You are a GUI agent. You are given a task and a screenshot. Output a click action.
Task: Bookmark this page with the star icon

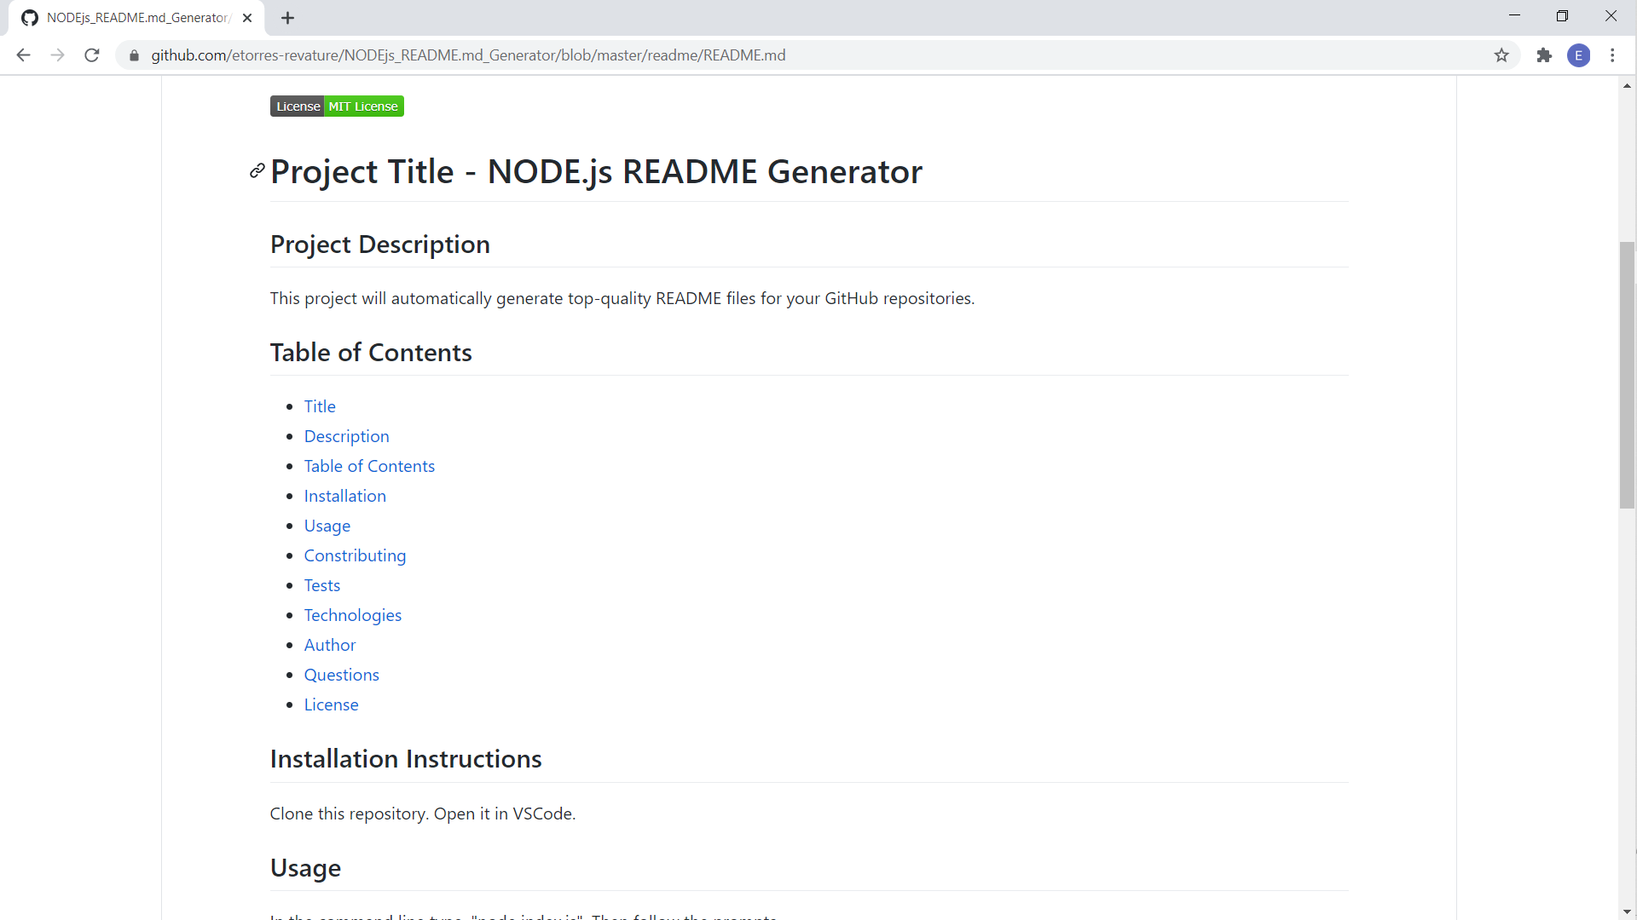1501,55
